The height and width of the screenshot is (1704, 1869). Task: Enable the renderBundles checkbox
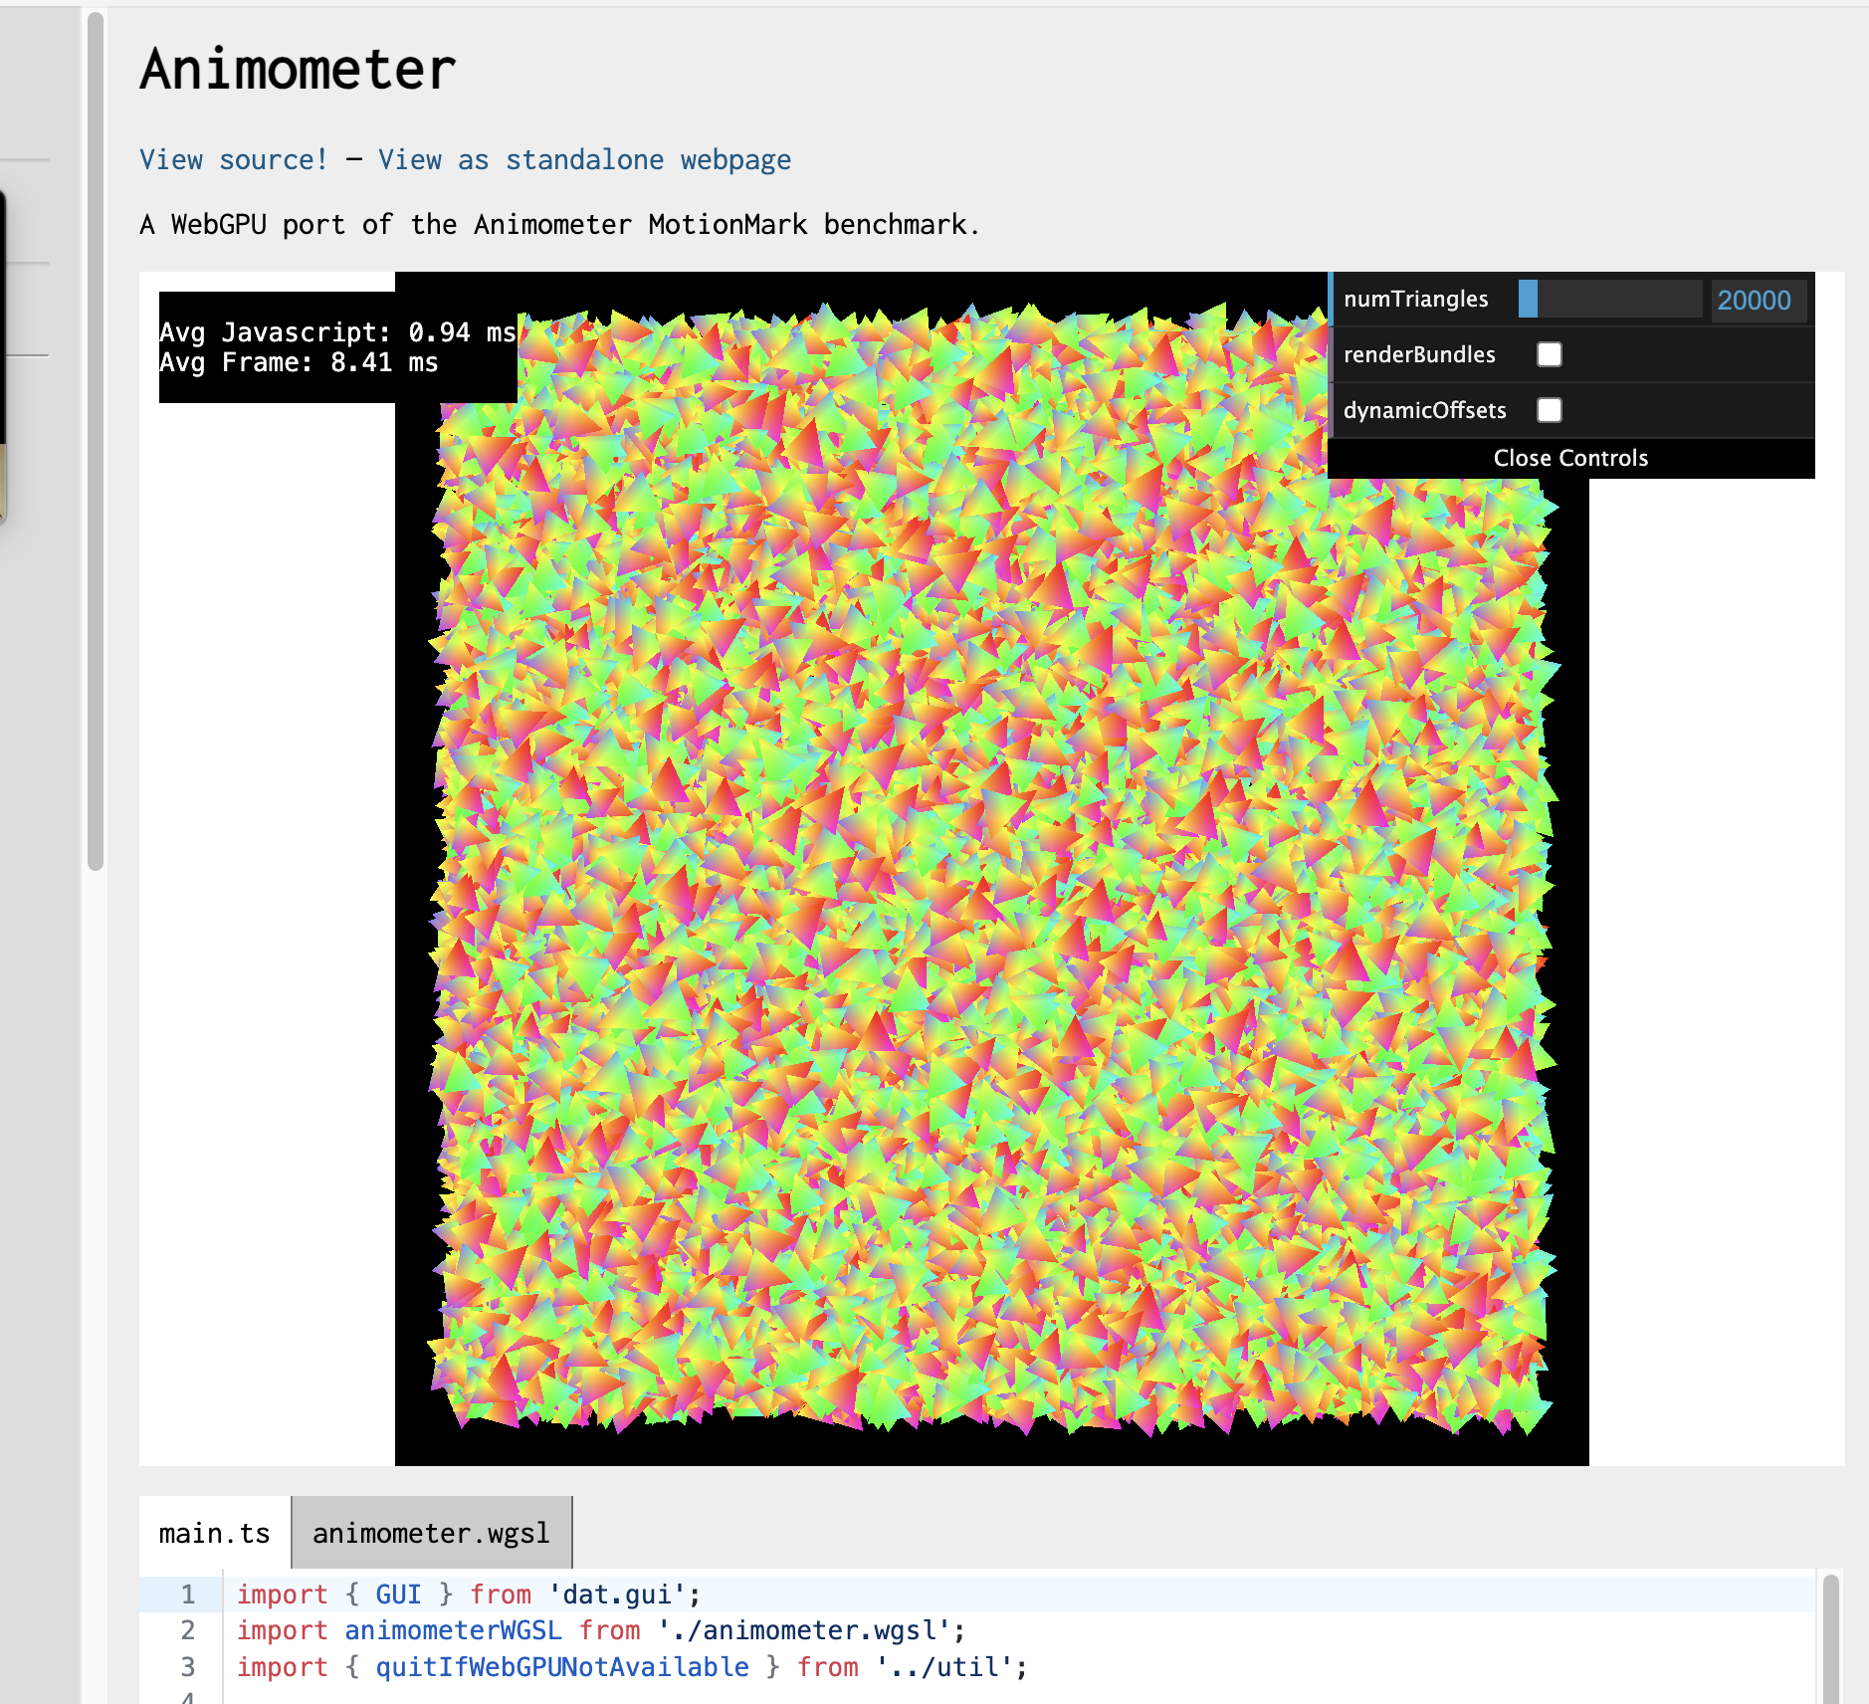1550,355
